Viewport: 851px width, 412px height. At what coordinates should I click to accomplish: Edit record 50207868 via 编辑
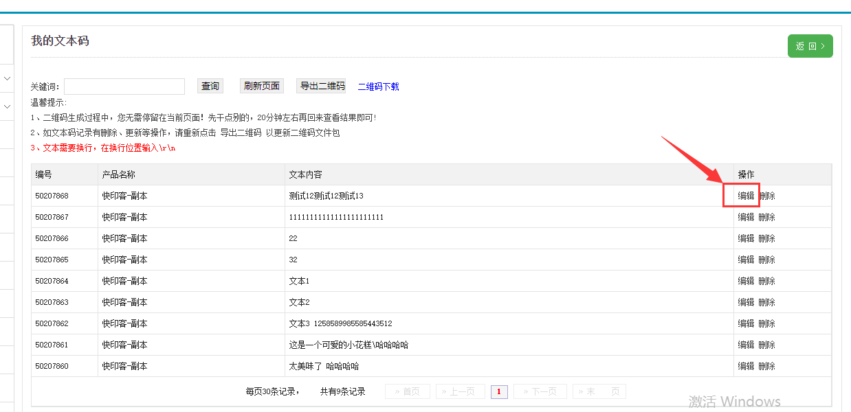pos(746,196)
